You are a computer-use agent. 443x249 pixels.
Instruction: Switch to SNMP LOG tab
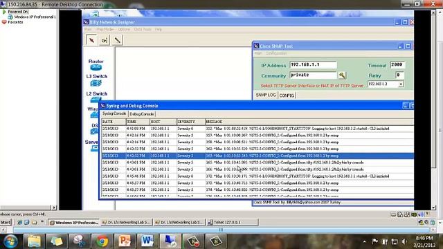coord(266,95)
